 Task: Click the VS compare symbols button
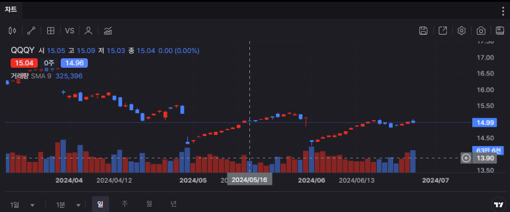pos(70,31)
